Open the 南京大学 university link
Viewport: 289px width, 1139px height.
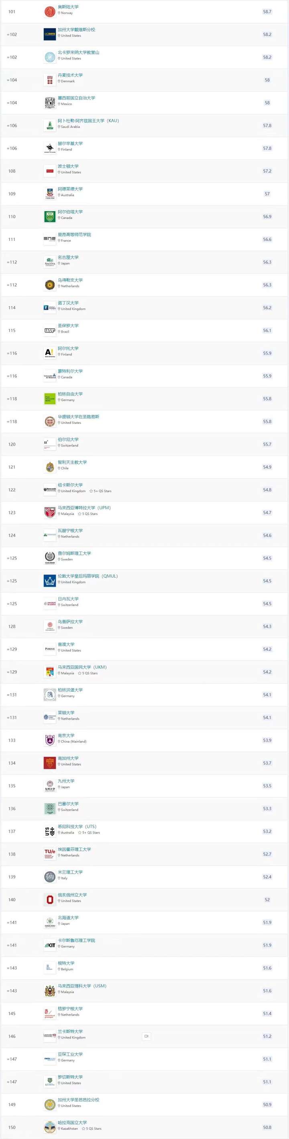point(66,735)
